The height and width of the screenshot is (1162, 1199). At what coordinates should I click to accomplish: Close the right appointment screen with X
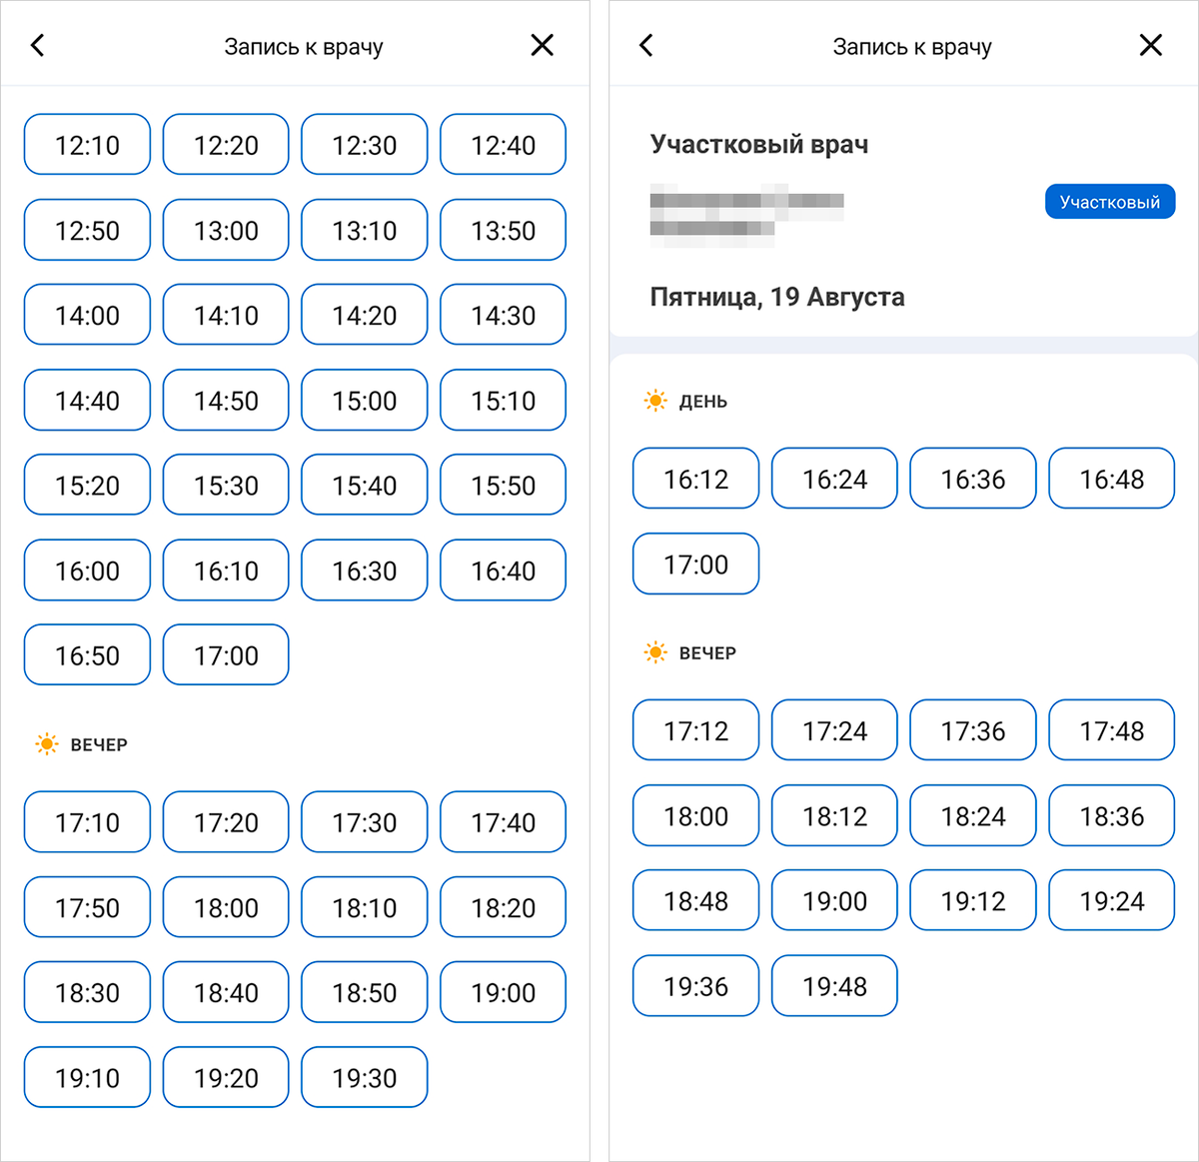[x=1151, y=45]
